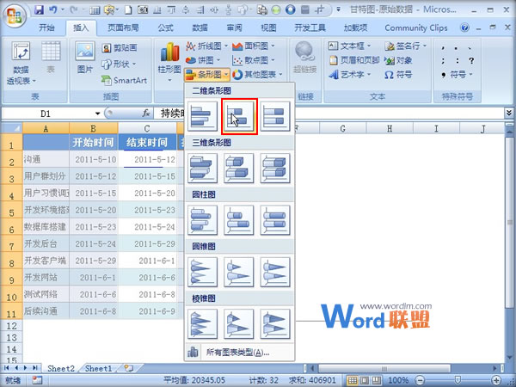Select the Clustered Horizontal Cone chart
Image resolution: width=516 pixels, height=387 pixels.
point(202,272)
